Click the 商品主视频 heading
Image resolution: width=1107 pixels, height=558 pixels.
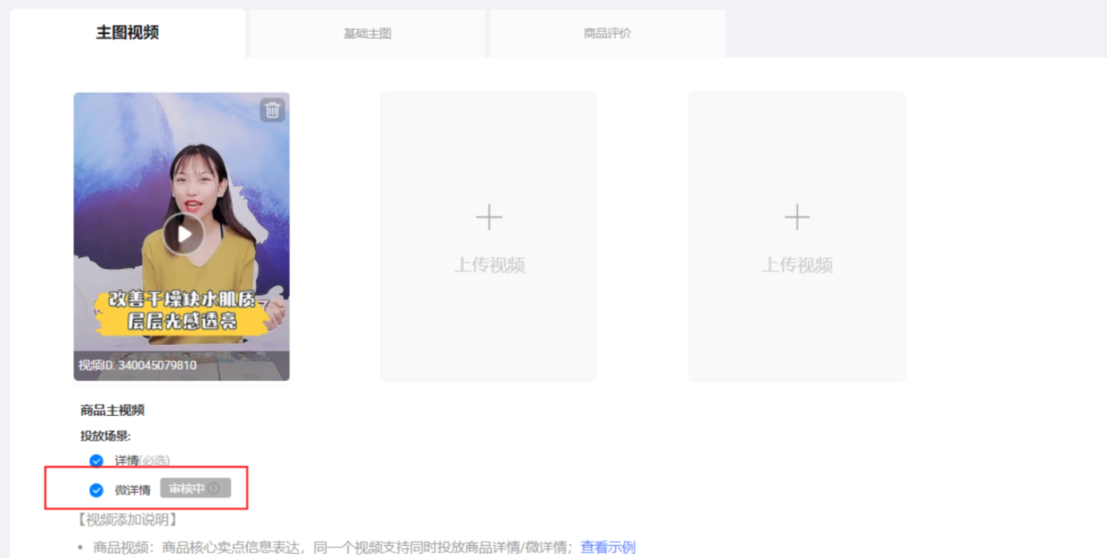(x=112, y=410)
